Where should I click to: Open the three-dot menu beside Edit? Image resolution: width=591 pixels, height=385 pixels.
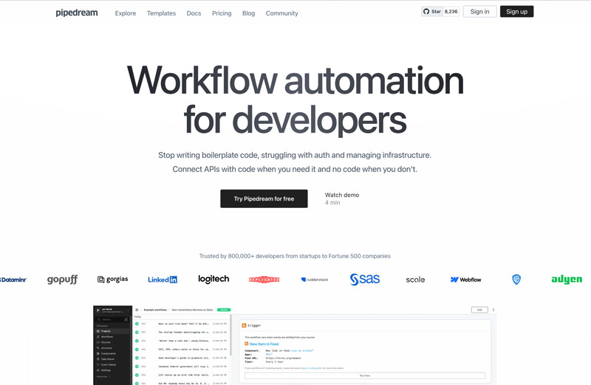[x=493, y=310]
